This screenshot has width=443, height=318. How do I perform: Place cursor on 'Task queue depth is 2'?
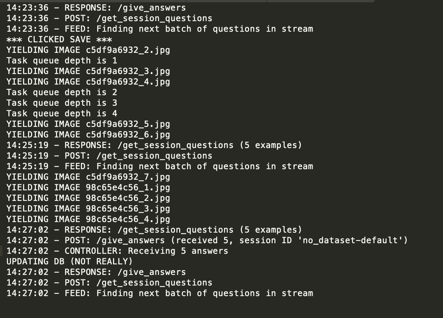[62, 93]
